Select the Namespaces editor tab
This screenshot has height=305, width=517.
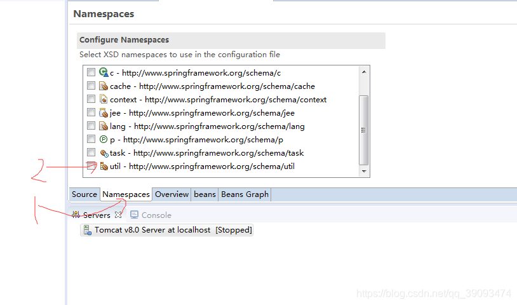pos(126,194)
